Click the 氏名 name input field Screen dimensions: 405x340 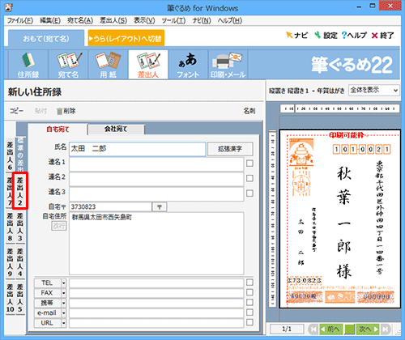coord(138,149)
